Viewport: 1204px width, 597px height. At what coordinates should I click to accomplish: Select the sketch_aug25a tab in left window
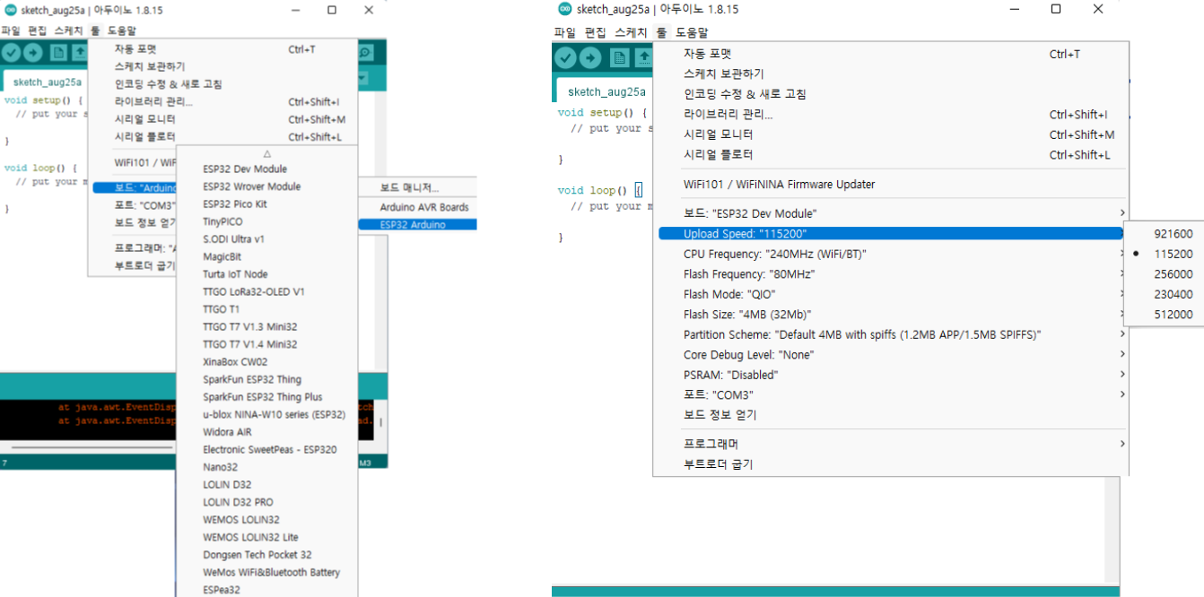point(47,82)
